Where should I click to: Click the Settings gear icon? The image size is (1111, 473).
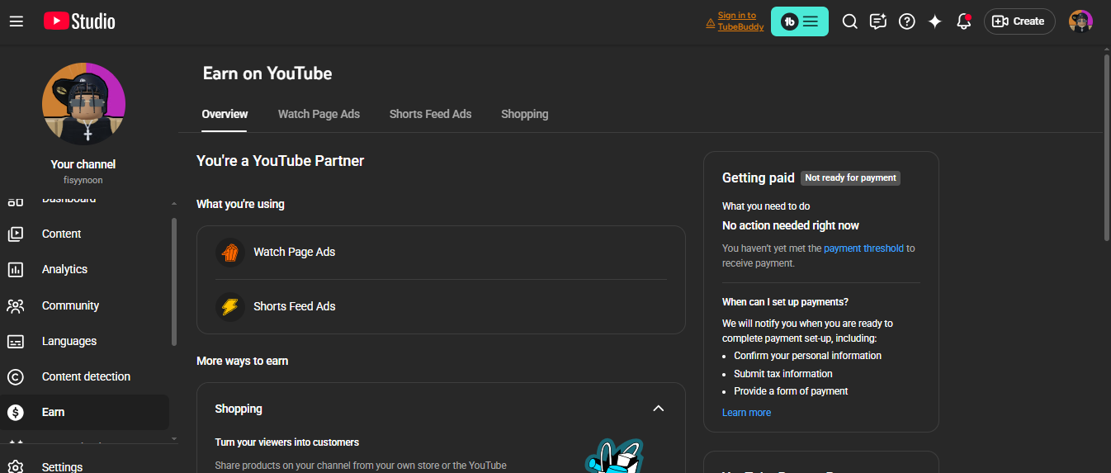tap(16, 466)
